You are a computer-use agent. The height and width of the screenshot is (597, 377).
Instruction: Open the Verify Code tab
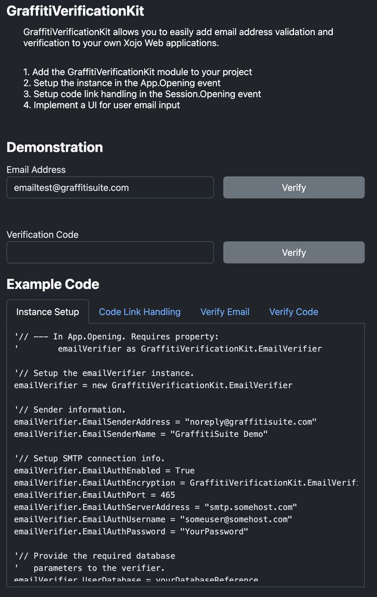[293, 312]
